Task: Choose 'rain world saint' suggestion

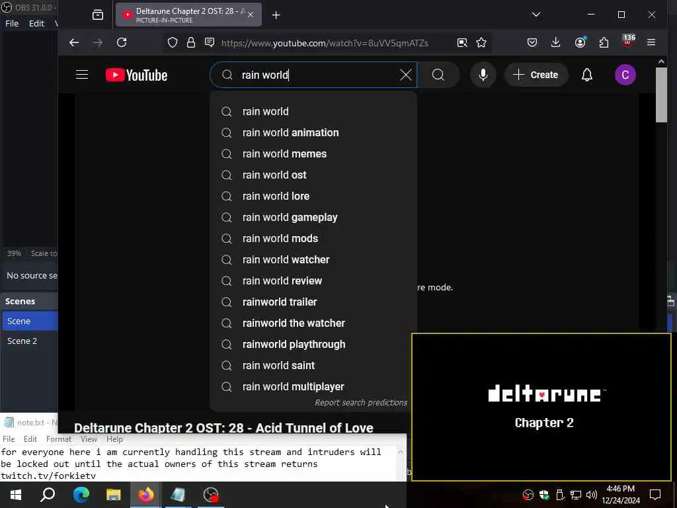Action: coord(311,365)
